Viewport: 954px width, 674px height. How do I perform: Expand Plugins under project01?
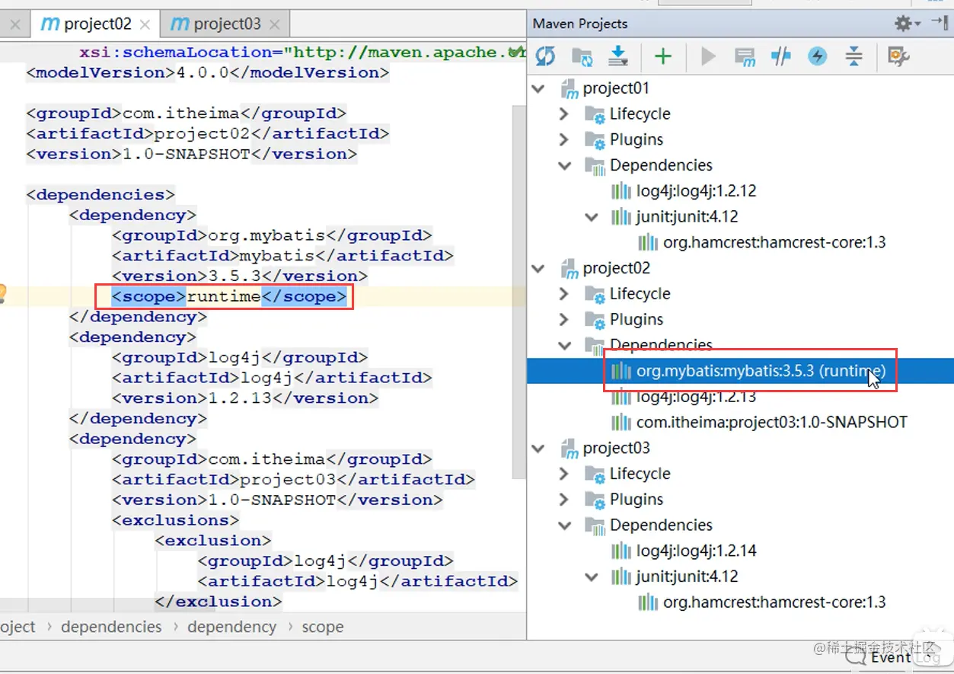(564, 139)
